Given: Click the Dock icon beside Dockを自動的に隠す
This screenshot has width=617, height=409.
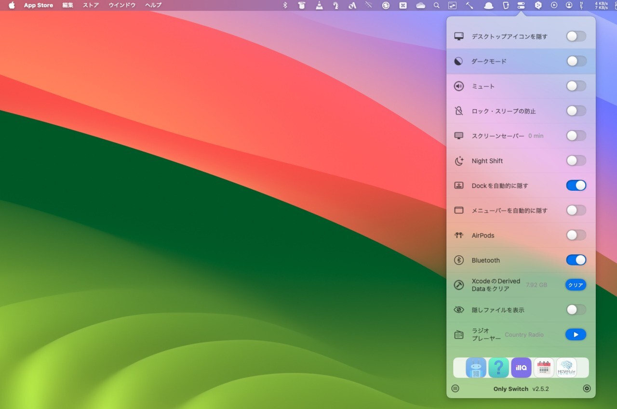Looking at the screenshot, I should click(459, 185).
